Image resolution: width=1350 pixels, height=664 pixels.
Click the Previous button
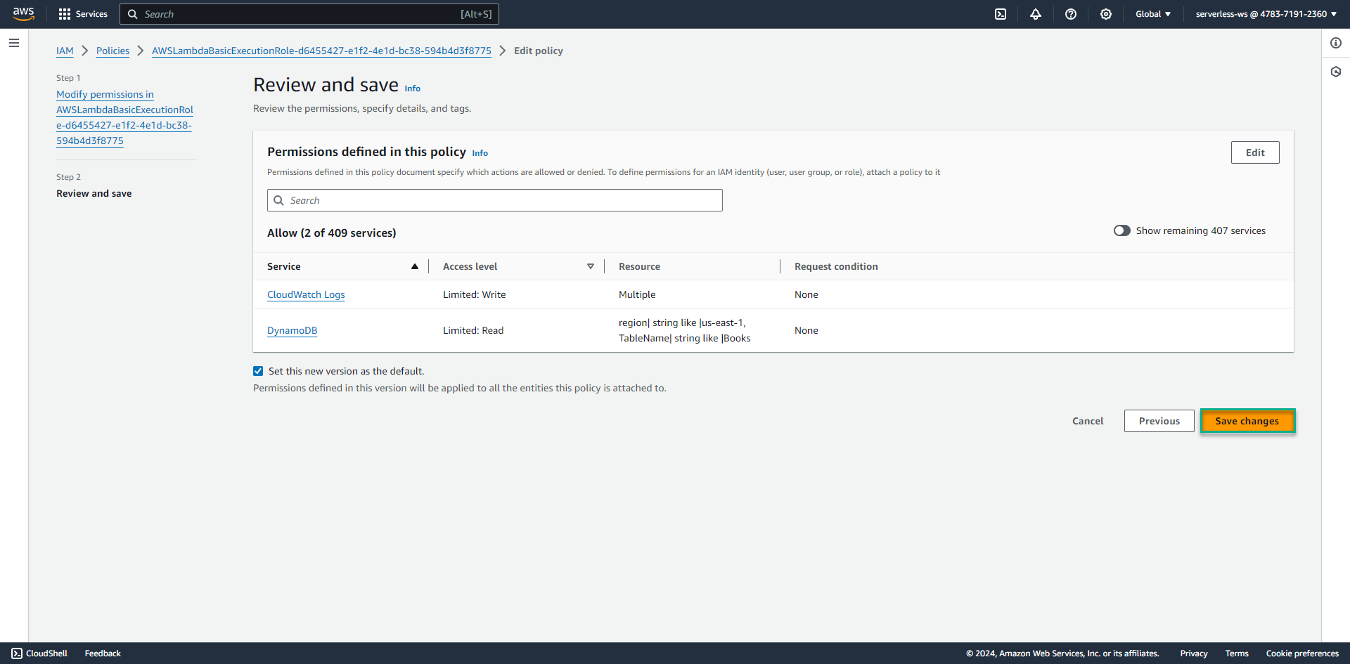[1159, 421]
